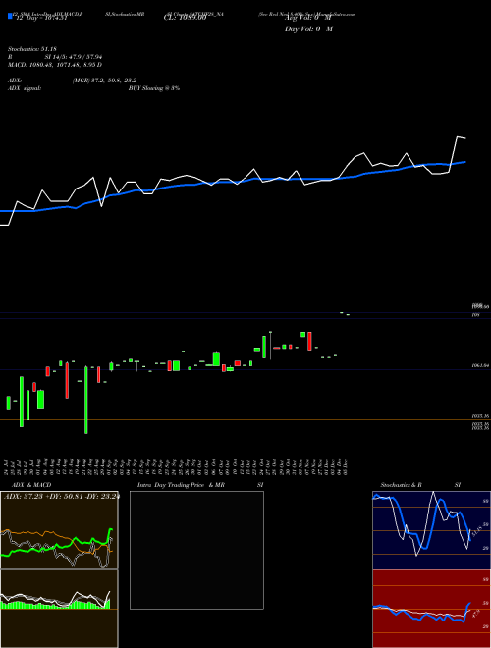The image size is (491, 648).
Task: Click the 'BUY Slowing @ 5%' signal text
Action: [x=154, y=88]
